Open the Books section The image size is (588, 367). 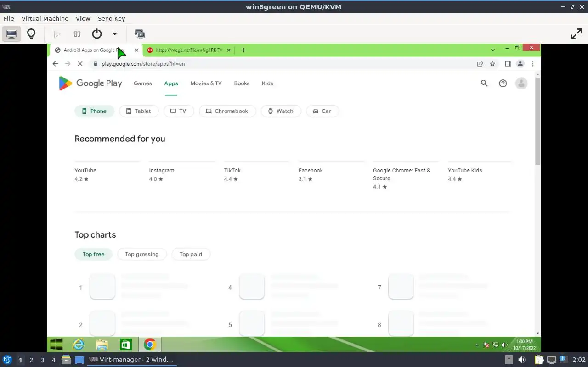[x=242, y=83]
